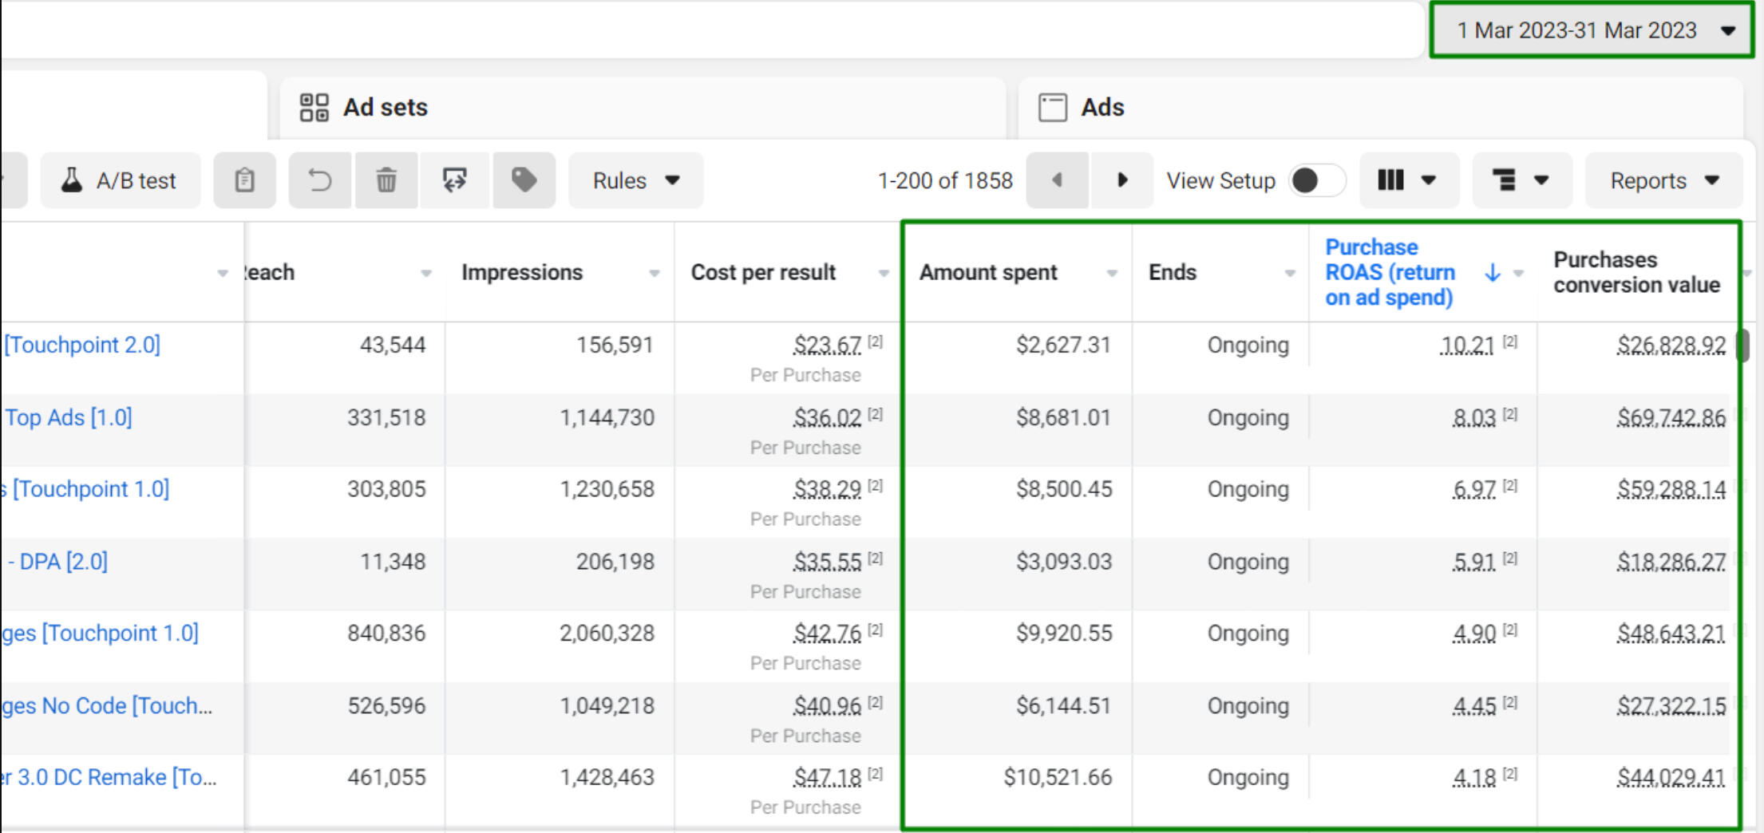Click the vertical scrollbar thumb of table
The image size is (1764, 833).
pyautogui.click(x=1744, y=345)
